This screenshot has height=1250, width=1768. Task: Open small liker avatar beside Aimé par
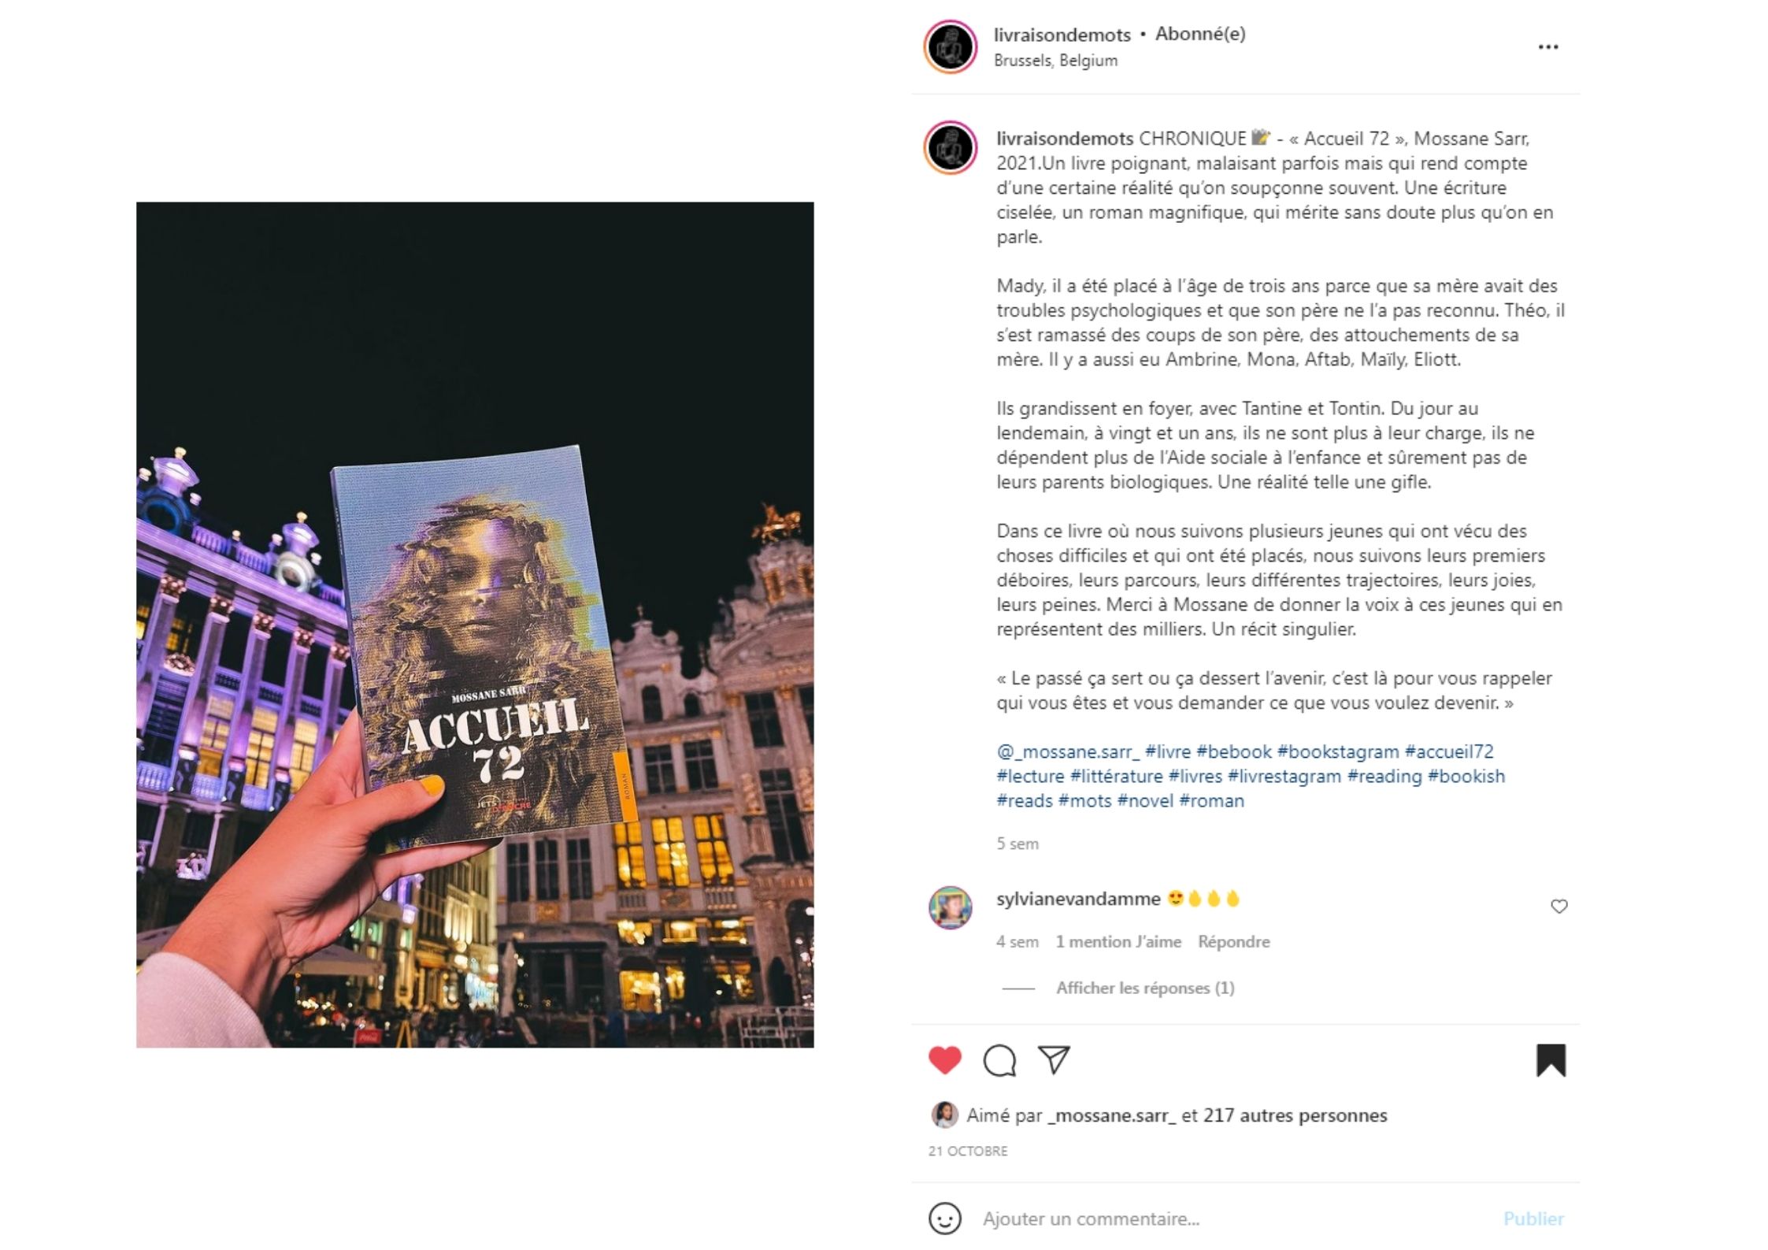click(x=944, y=1115)
